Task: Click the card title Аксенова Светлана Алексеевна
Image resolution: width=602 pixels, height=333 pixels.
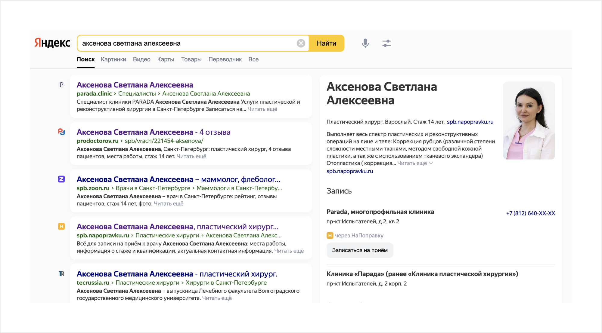Action: tap(382, 93)
